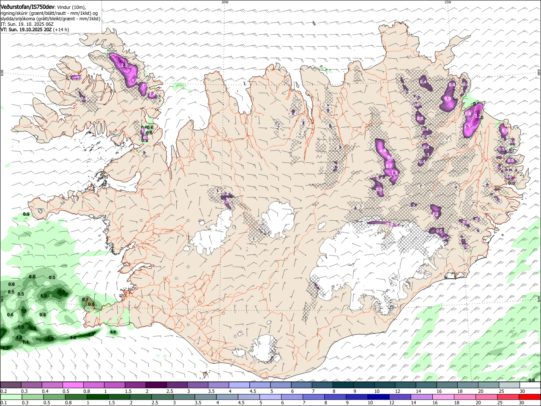Pick the deep blue rain swatch labeled 10
541x406 pixels.
378,397
